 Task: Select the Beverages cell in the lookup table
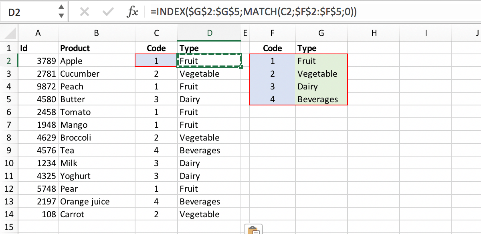(x=321, y=99)
